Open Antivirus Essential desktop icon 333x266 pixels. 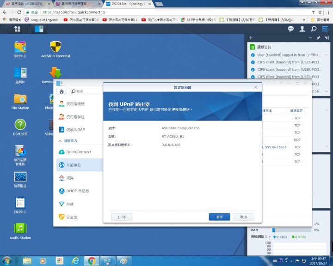click(x=55, y=49)
